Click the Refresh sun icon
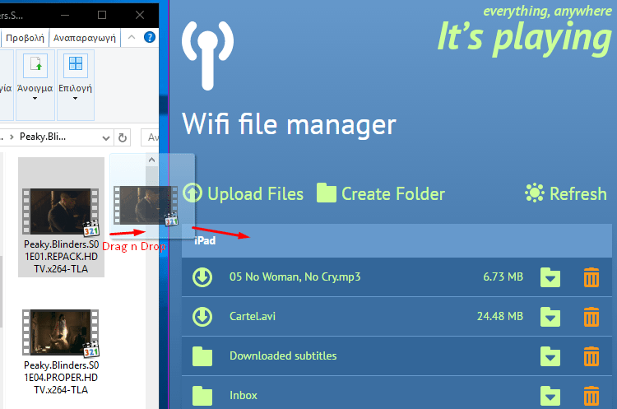The width and height of the screenshot is (617, 409). coord(535,193)
